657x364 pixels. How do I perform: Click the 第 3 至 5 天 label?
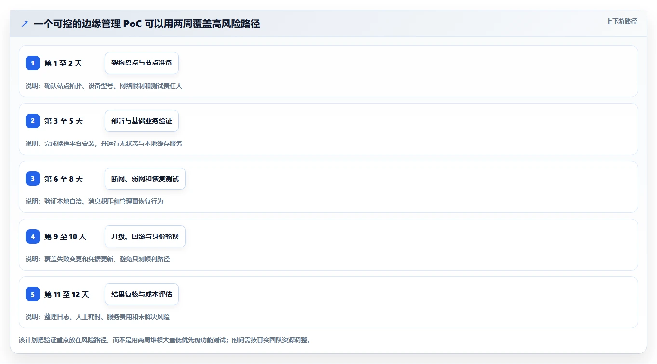[64, 121]
